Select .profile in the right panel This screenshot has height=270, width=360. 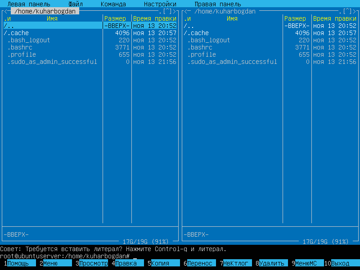pyautogui.click(x=202, y=54)
